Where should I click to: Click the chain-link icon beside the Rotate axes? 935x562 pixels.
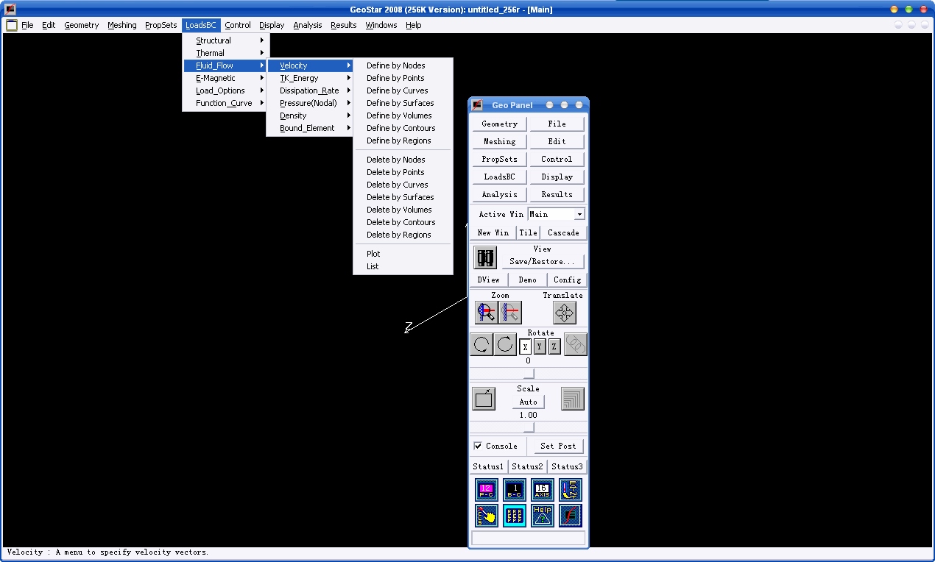pos(576,344)
